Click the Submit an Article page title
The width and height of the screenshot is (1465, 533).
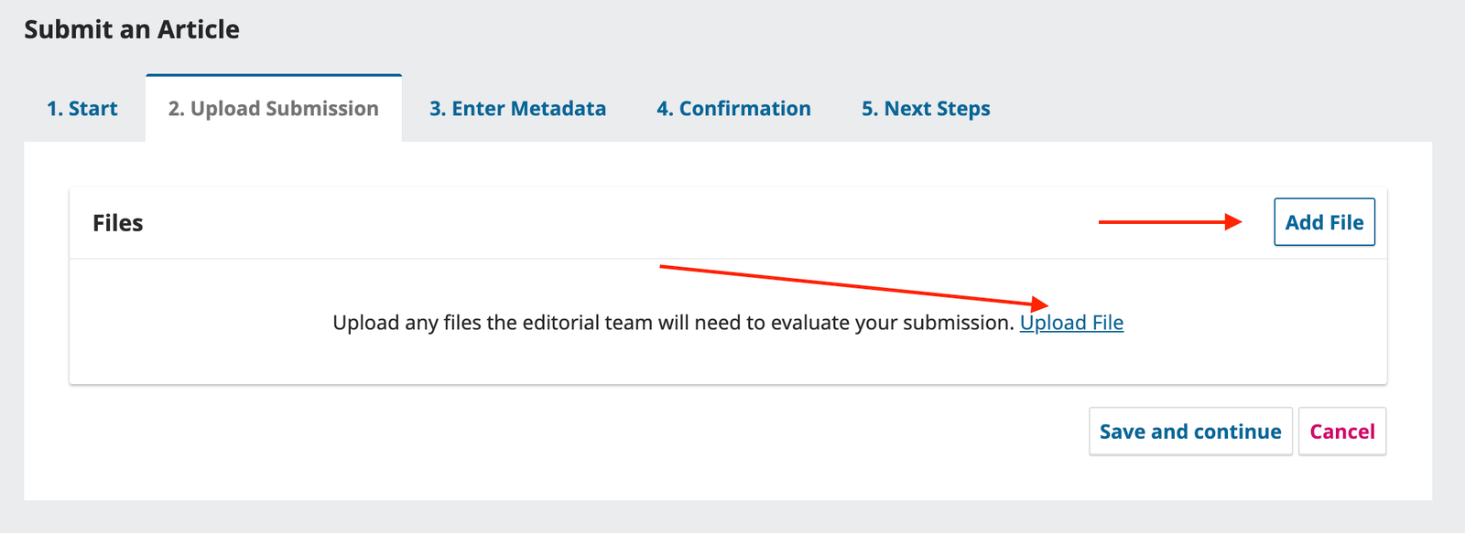(x=132, y=29)
